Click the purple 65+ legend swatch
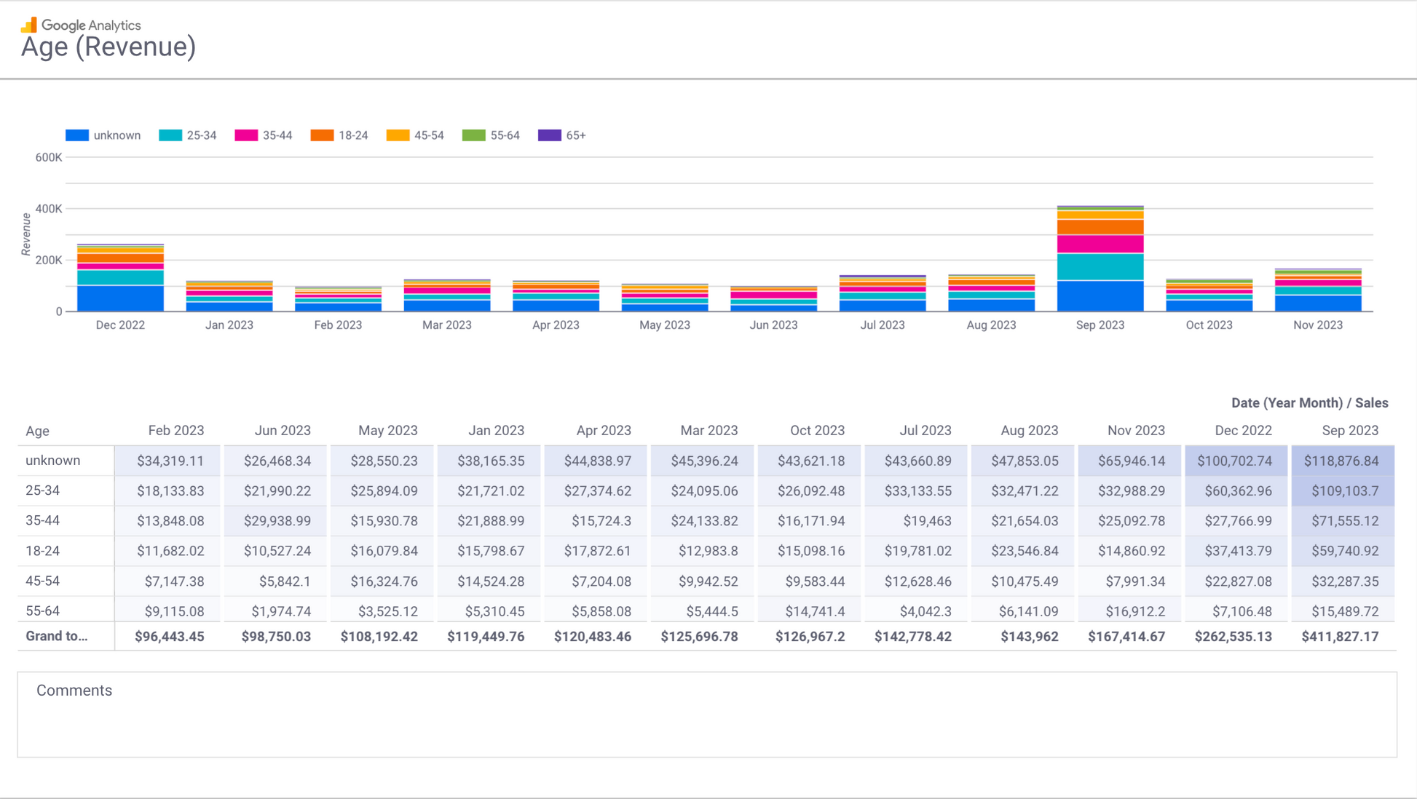Image resolution: width=1417 pixels, height=799 pixels. [549, 135]
